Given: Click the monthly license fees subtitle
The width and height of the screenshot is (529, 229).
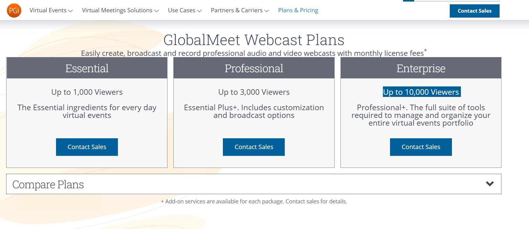Looking at the screenshot, I should [254, 53].
